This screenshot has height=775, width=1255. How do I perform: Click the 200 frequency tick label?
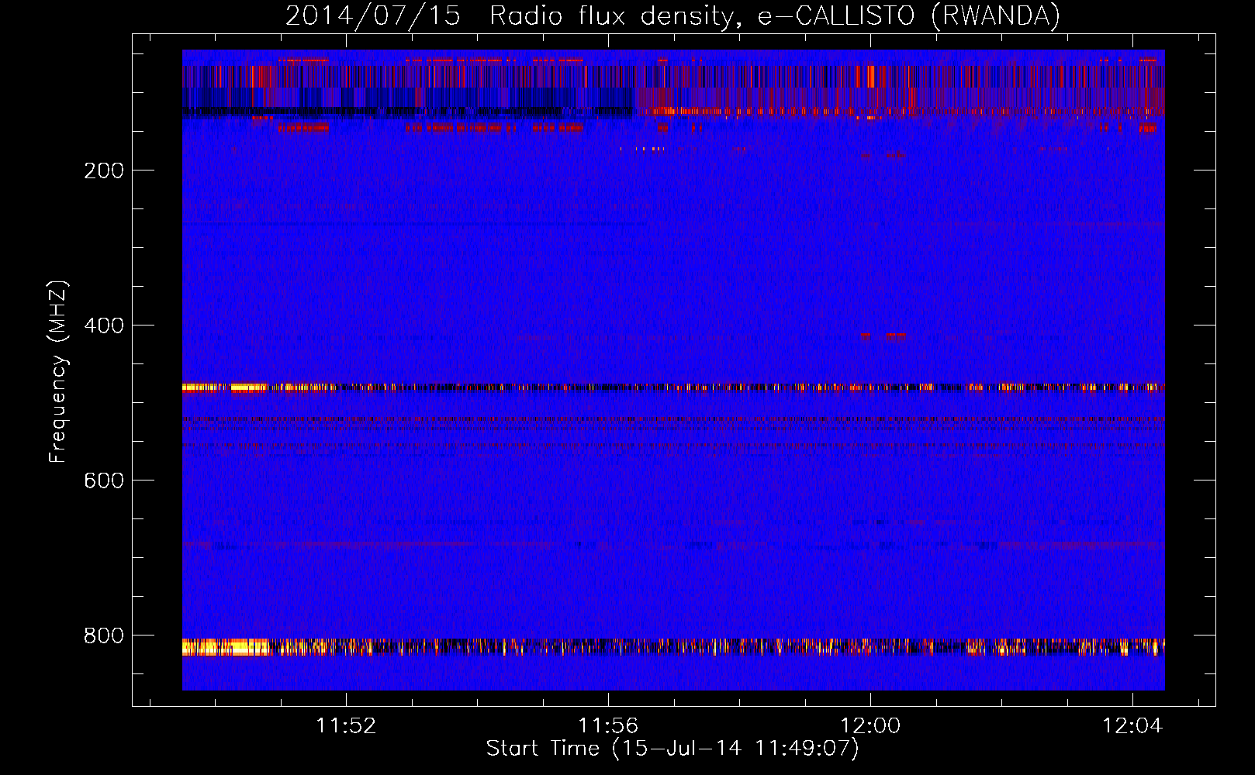pos(104,170)
